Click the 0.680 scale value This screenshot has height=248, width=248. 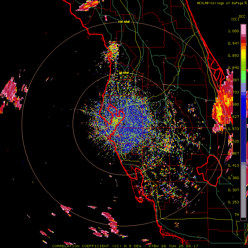(x=233, y=104)
